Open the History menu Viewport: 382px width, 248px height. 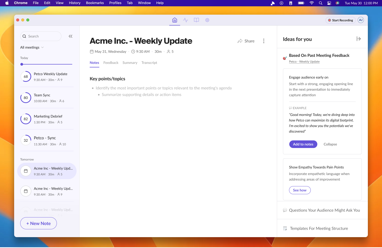coord(75,3)
